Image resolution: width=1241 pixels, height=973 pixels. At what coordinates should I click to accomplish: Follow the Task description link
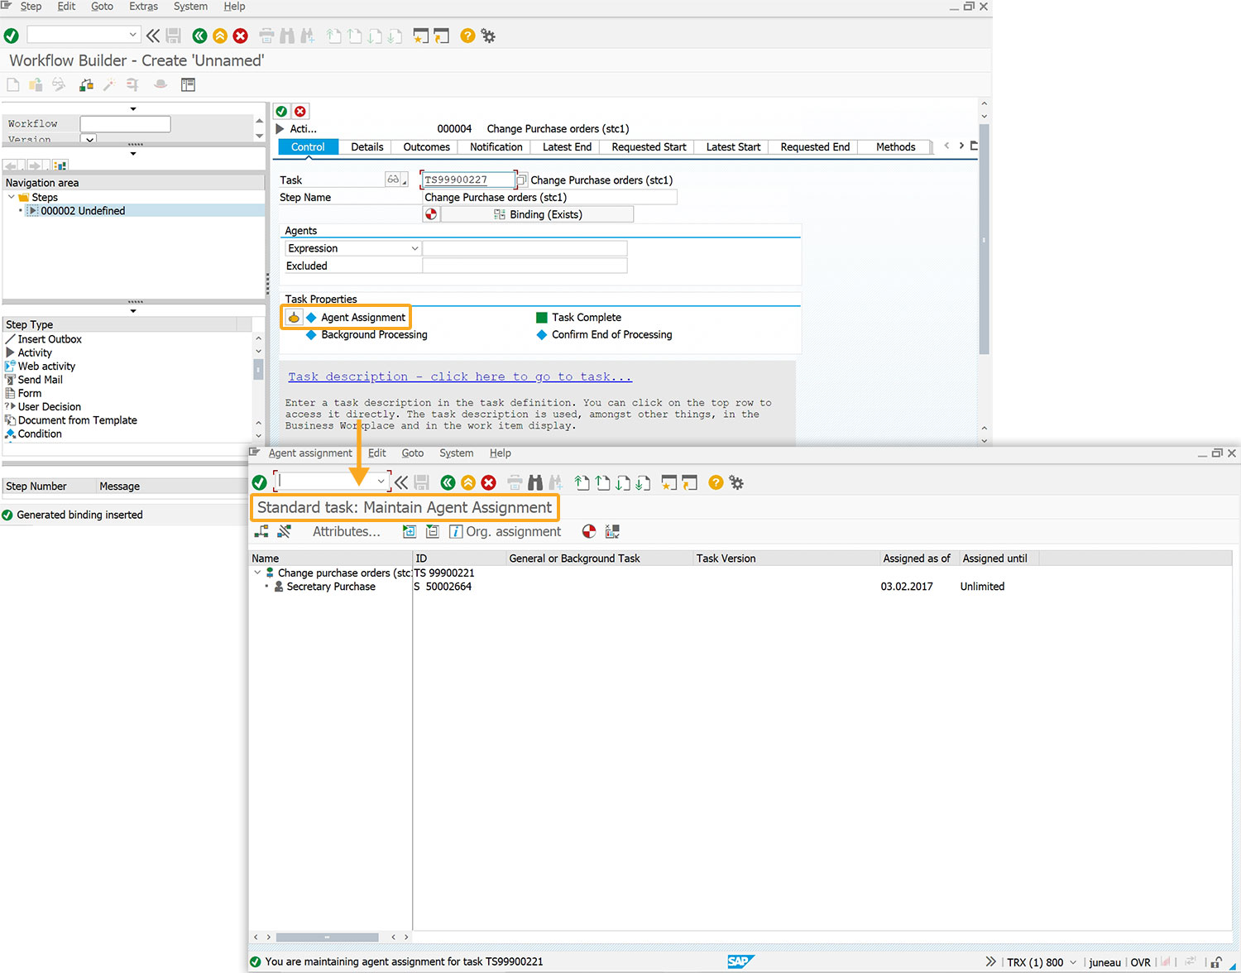pyautogui.click(x=459, y=376)
